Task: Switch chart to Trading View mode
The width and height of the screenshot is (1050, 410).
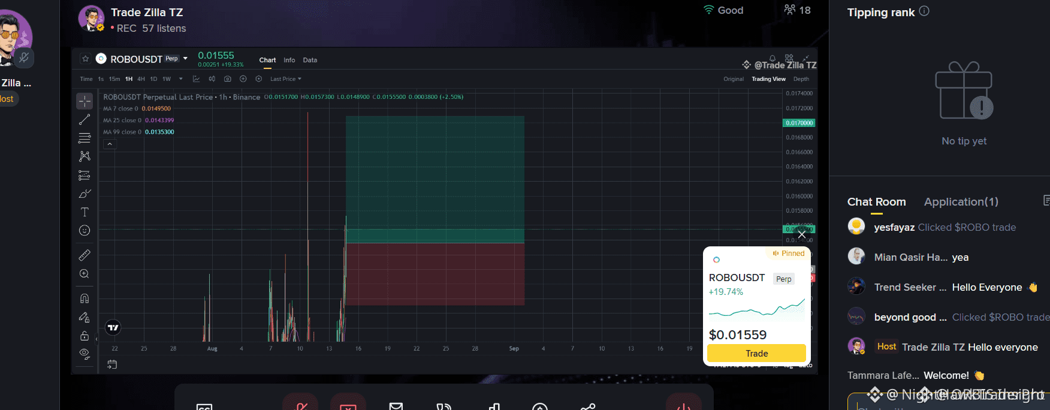Action: click(x=768, y=79)
